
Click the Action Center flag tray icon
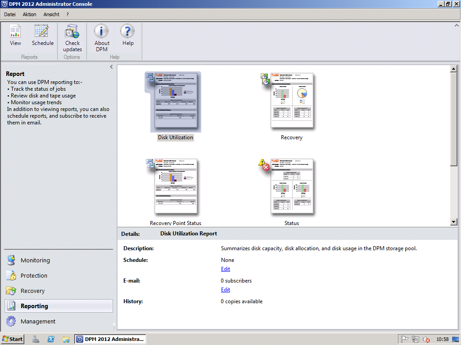[405, 339]
